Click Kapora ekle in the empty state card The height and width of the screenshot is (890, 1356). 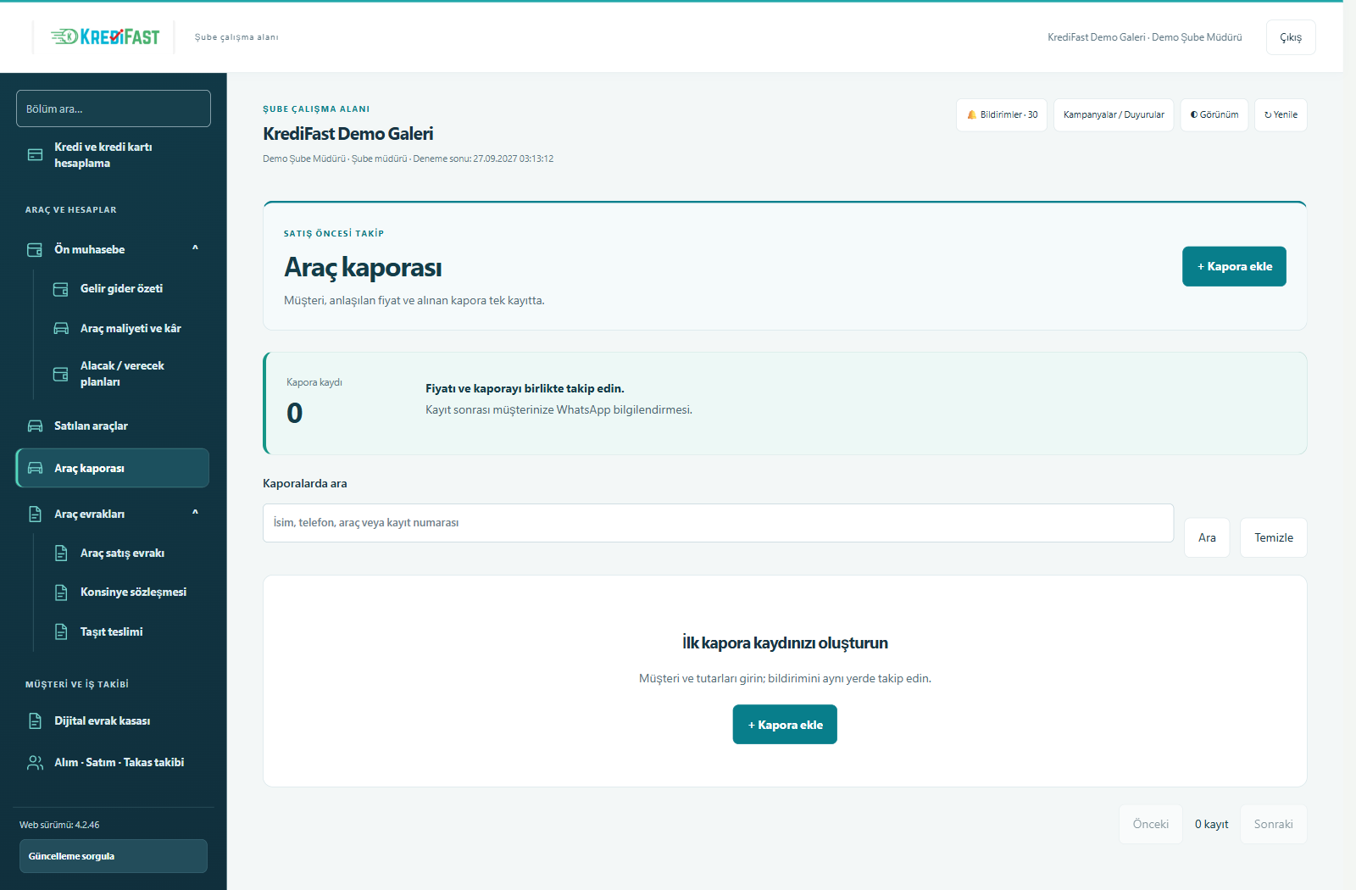click(x=785, y=725)
